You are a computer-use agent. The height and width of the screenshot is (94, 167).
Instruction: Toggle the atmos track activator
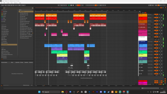pyautogui.click(x=156, y=55)
